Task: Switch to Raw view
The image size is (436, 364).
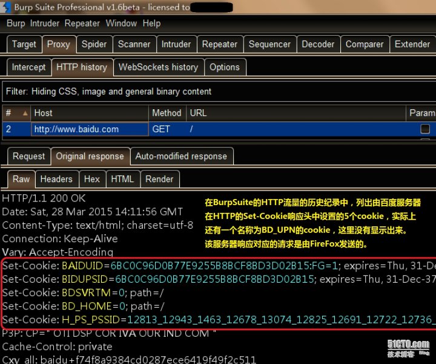Action: click(21, 179)
